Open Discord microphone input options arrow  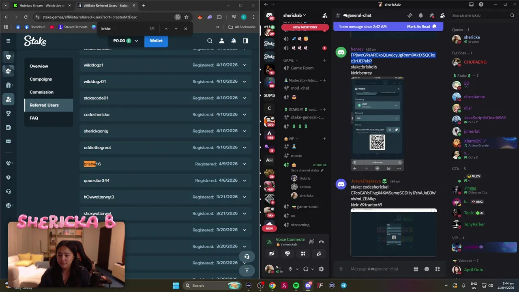(297, 269)
